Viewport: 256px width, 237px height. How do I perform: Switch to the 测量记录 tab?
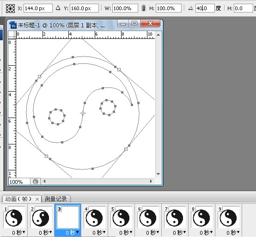tap(55, 199)
